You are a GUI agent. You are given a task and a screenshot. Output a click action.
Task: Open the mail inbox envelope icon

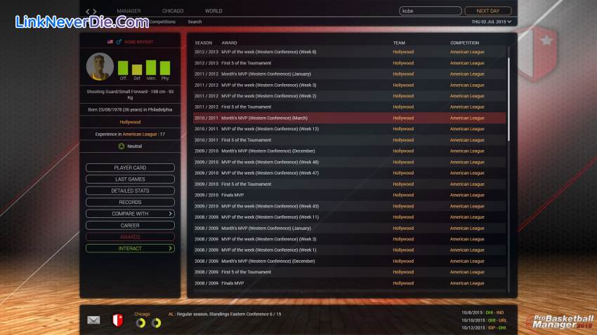coord(93,320)
